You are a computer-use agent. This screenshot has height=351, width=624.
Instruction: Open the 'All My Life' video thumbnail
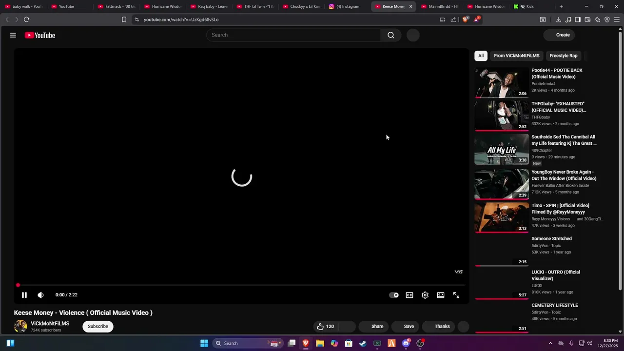[x=502, y=149]
